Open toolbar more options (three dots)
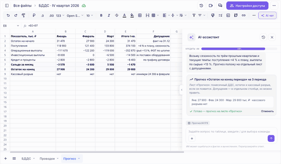The height and width of the screenshot is (164, 281). [254, 16]
